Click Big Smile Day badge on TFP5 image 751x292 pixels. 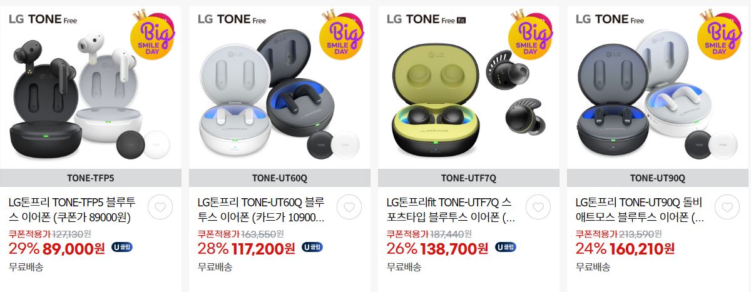[152, 34]
